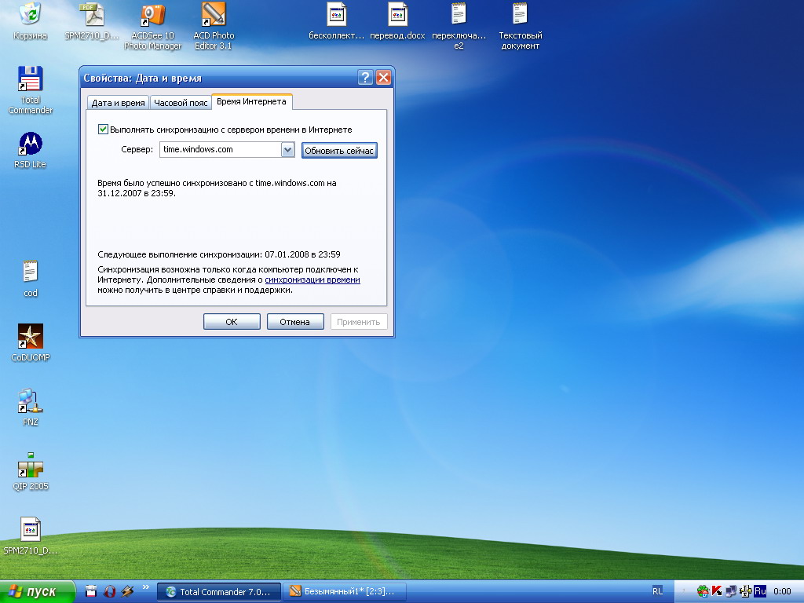804x603 pixels.
Task: Click the ICQ flower tray icon
Action: (703, 591)
